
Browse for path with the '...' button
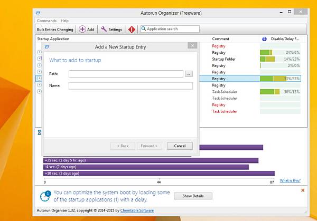coord(189,74)
